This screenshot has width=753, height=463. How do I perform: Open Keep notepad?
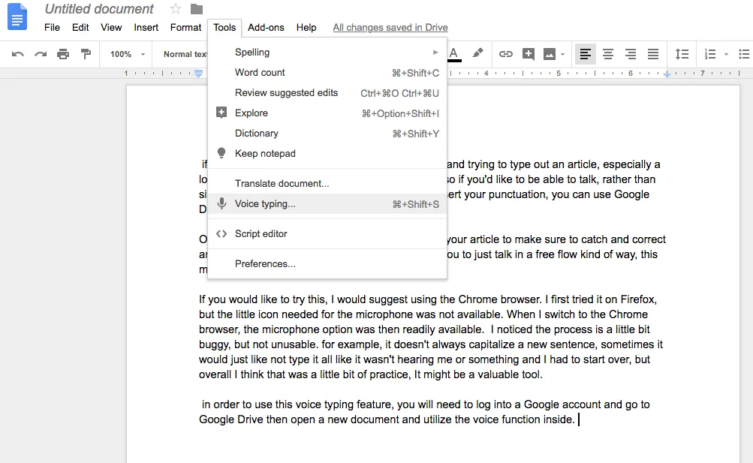tap(327, 154)
